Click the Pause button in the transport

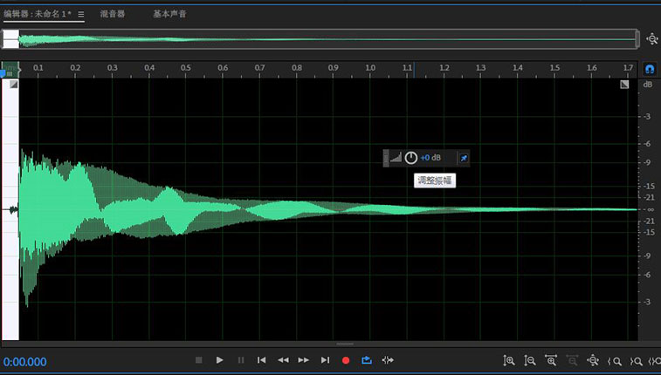[241, 360]
